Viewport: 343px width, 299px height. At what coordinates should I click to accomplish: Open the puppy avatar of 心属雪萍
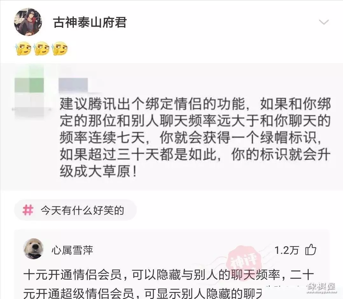pyautogui.click(x=33, y=249)
